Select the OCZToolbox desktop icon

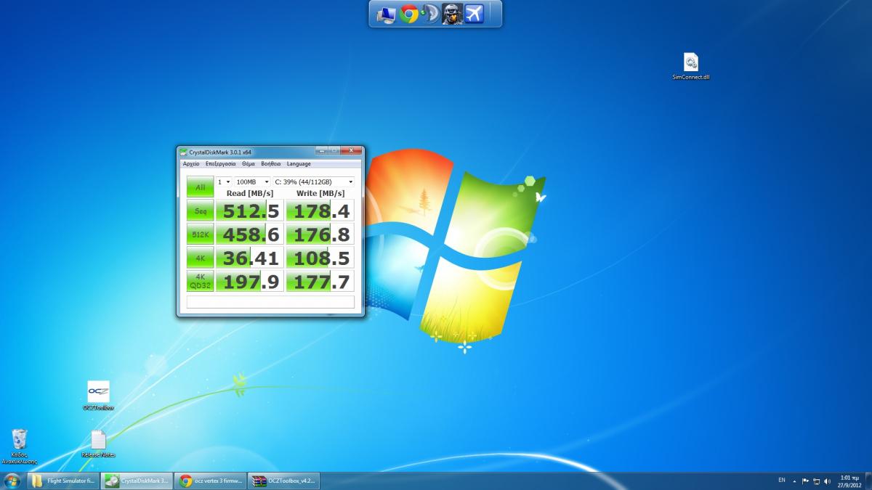98,396
